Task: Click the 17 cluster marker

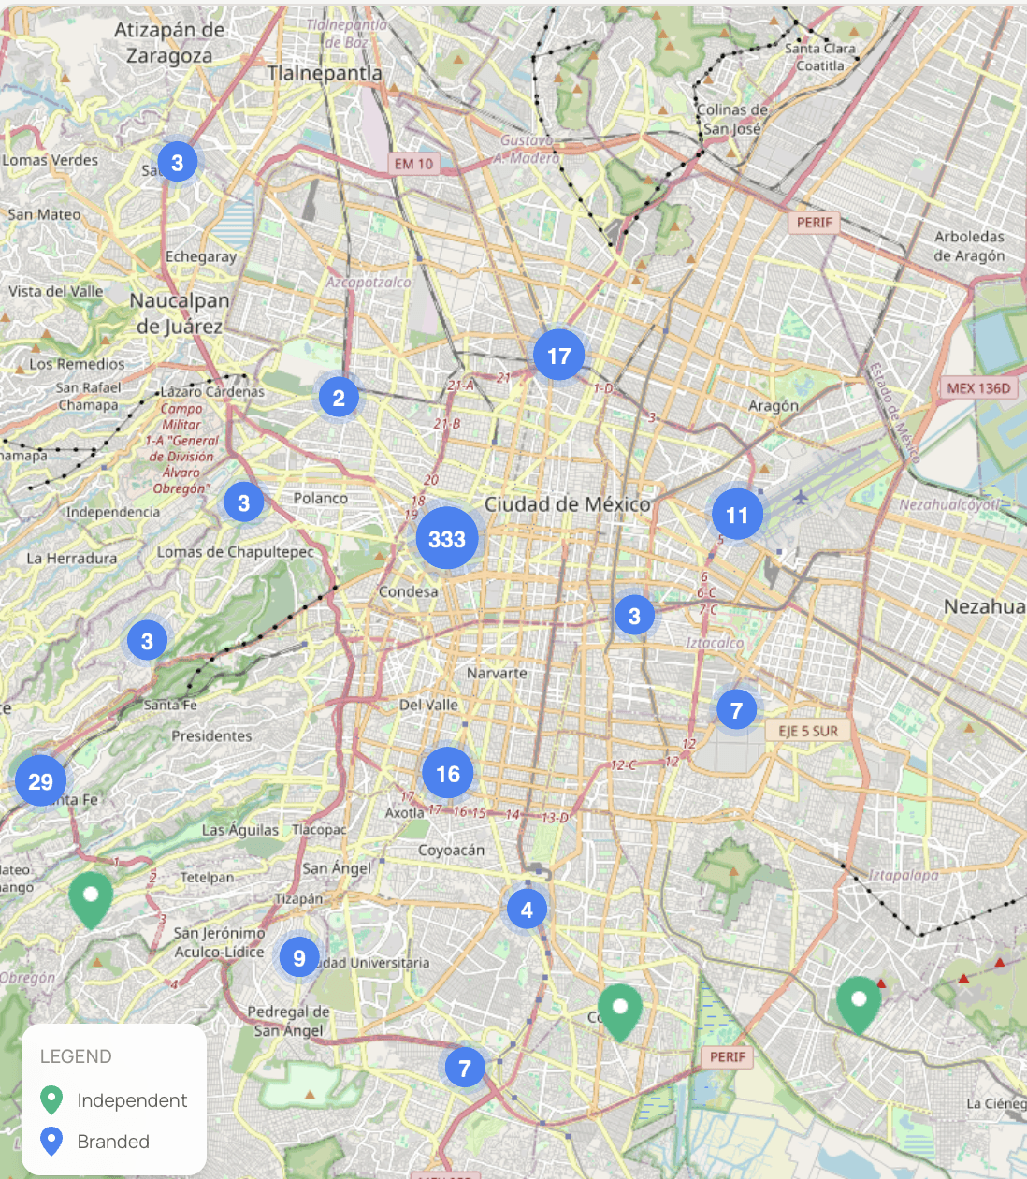Action: [x=559, y=356]
